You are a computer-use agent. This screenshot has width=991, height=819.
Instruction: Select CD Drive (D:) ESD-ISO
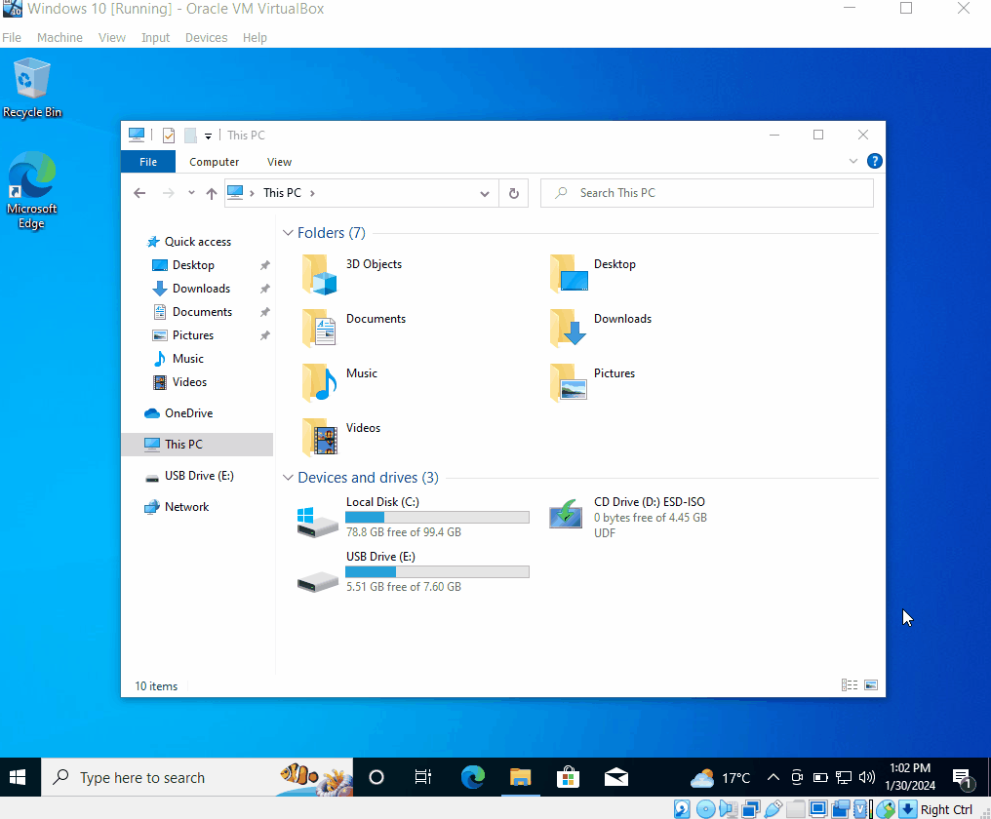click(x=627, y=518)
